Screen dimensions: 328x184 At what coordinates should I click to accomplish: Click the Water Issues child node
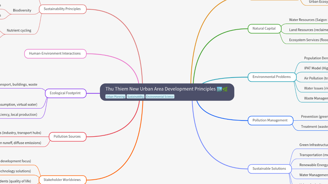point(316,88)
